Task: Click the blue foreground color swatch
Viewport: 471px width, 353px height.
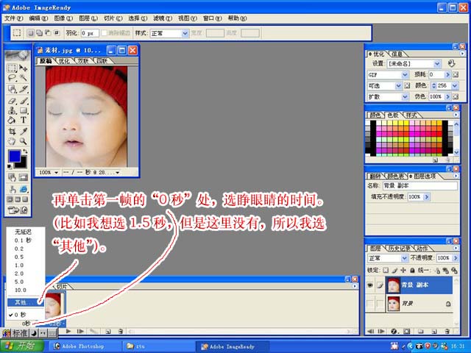Action: (14, 156)
